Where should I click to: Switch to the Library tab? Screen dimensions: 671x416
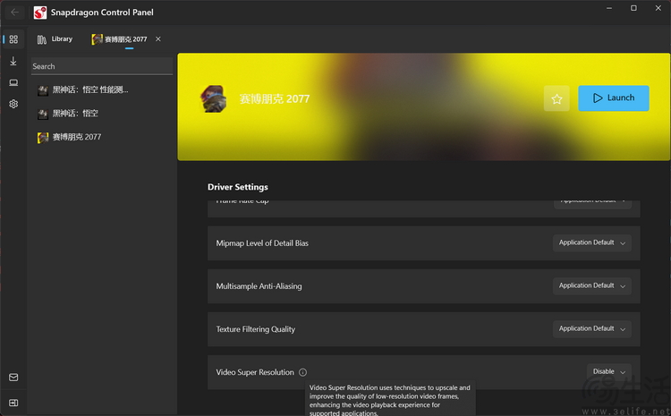55,39
